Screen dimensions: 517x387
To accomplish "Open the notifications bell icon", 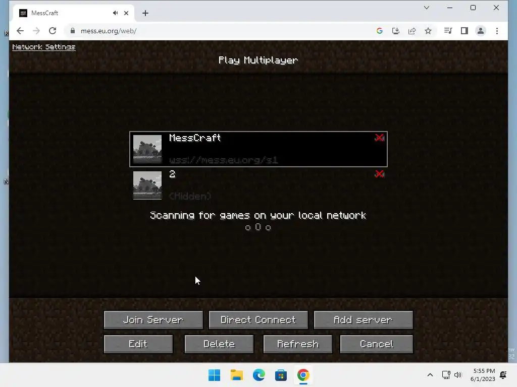I will (x=503, y=375).
